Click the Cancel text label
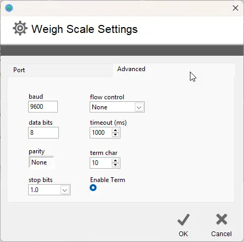244x242 pixels. point(221,234)
